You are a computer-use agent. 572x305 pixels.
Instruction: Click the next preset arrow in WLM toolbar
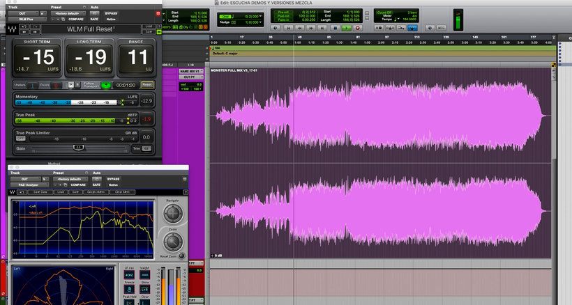(x=35, y=32)
